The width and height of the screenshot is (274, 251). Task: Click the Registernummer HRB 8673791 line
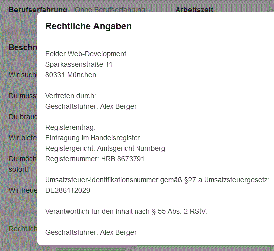click(x=95, y=159)
